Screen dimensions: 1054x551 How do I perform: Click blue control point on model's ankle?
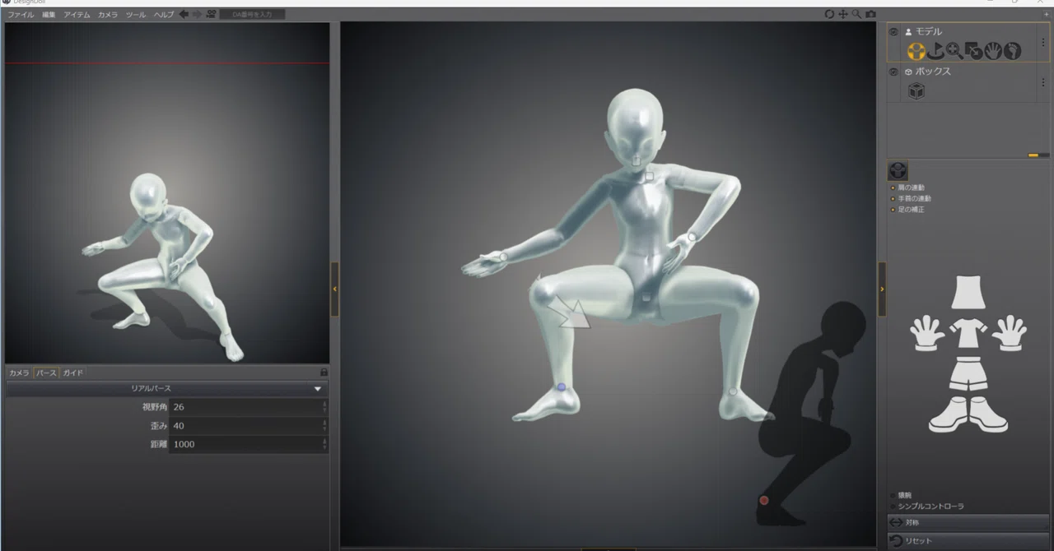(x=562, y=387)
